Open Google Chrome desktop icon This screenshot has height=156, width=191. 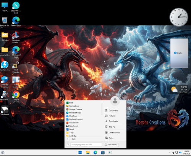pos(16,97)
